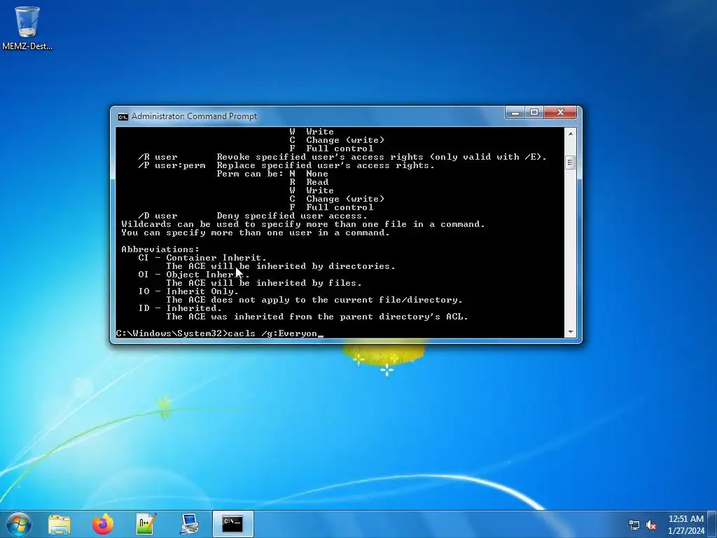717x538 pixels.
Task: Click the 'Perm can be: N None' line
Action: (x=272, y=174)
